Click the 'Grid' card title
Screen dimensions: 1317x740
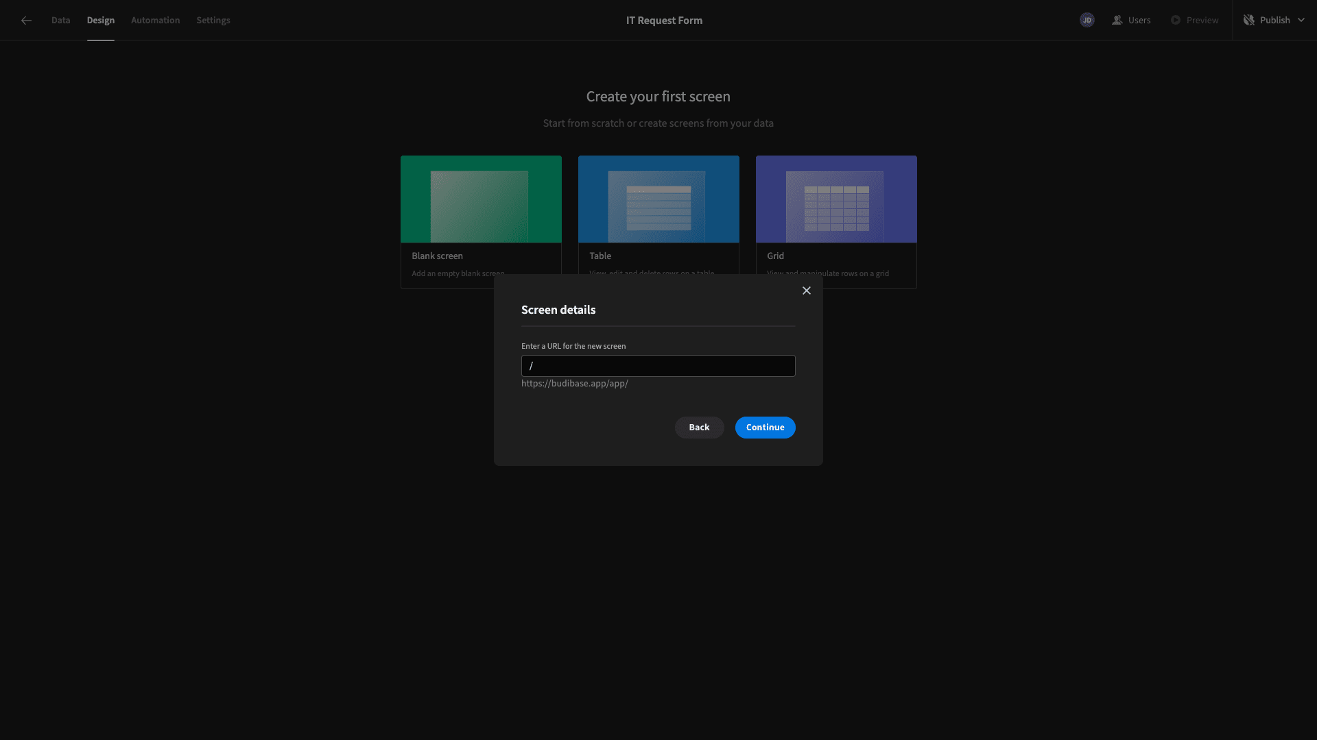pyautogui.click(x=775, y=256)
